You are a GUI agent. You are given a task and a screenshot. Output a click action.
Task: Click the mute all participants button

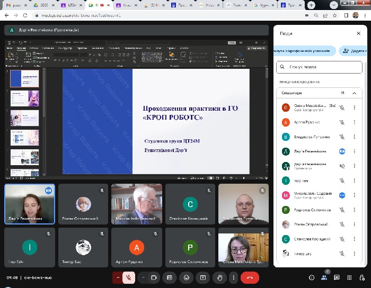point(305,51)
